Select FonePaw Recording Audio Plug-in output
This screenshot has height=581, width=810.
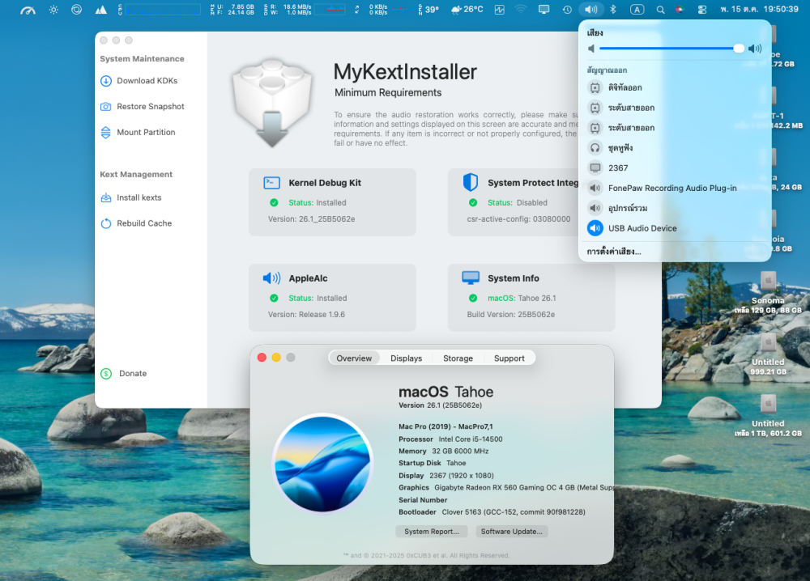(x=675, y=188)
